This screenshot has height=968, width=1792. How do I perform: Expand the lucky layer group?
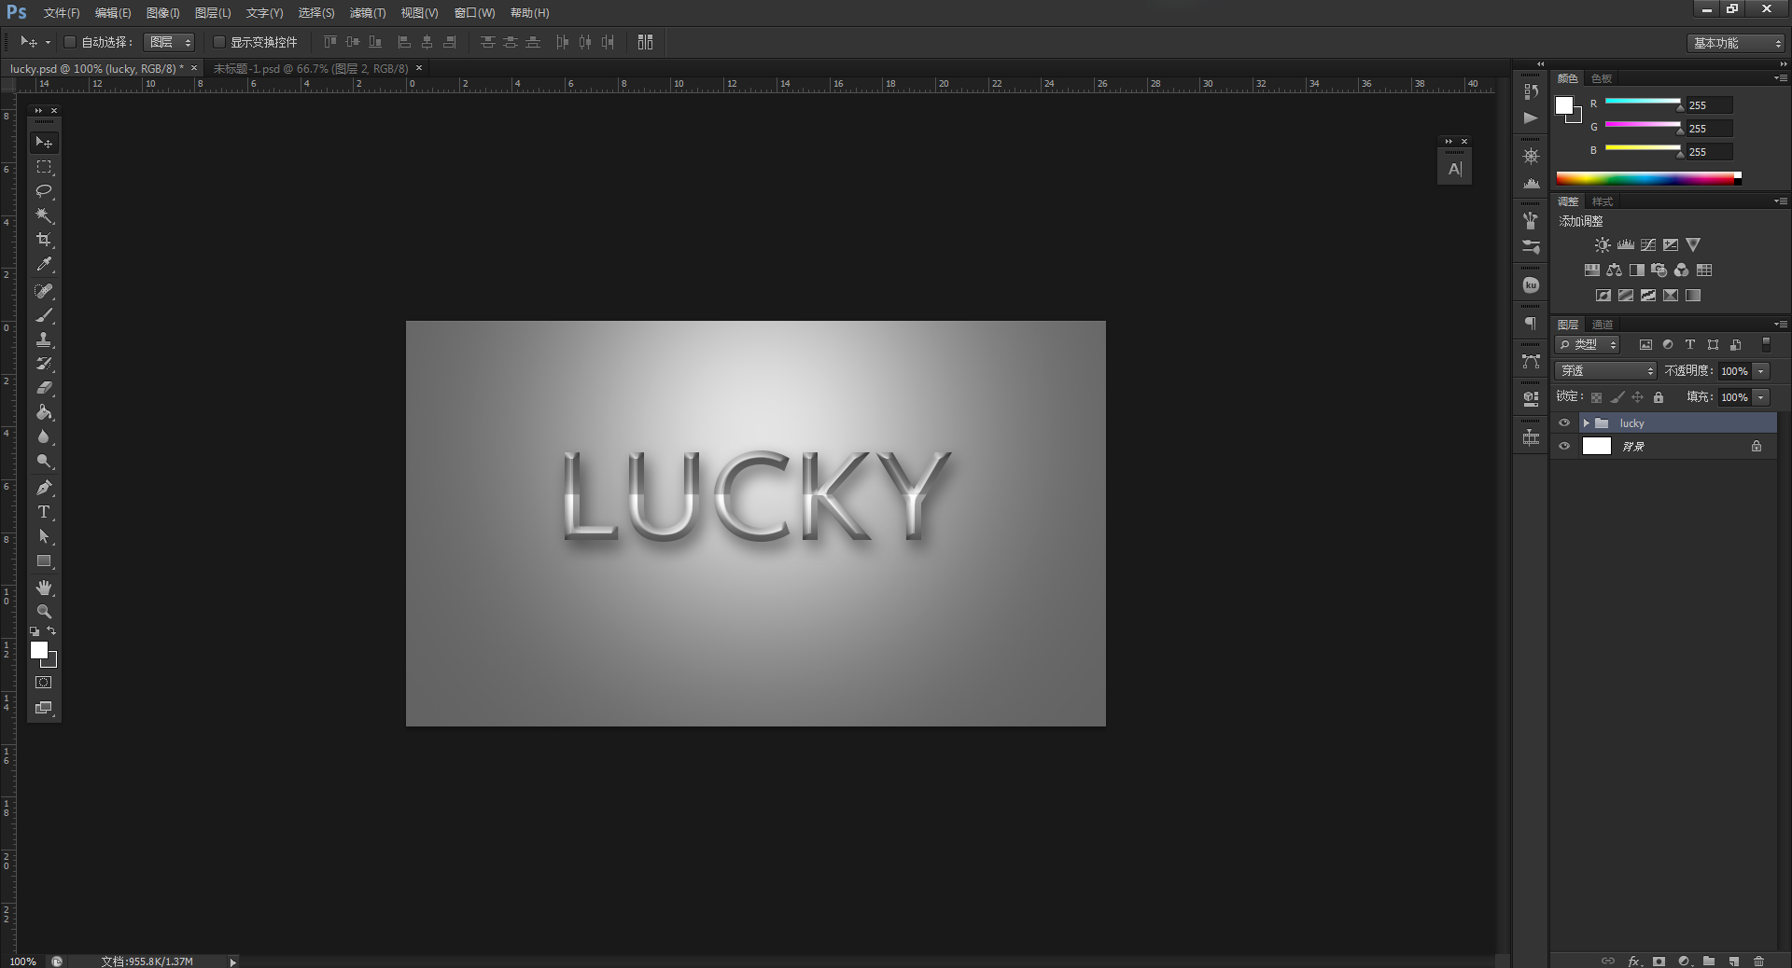[x=1586, y=423]
